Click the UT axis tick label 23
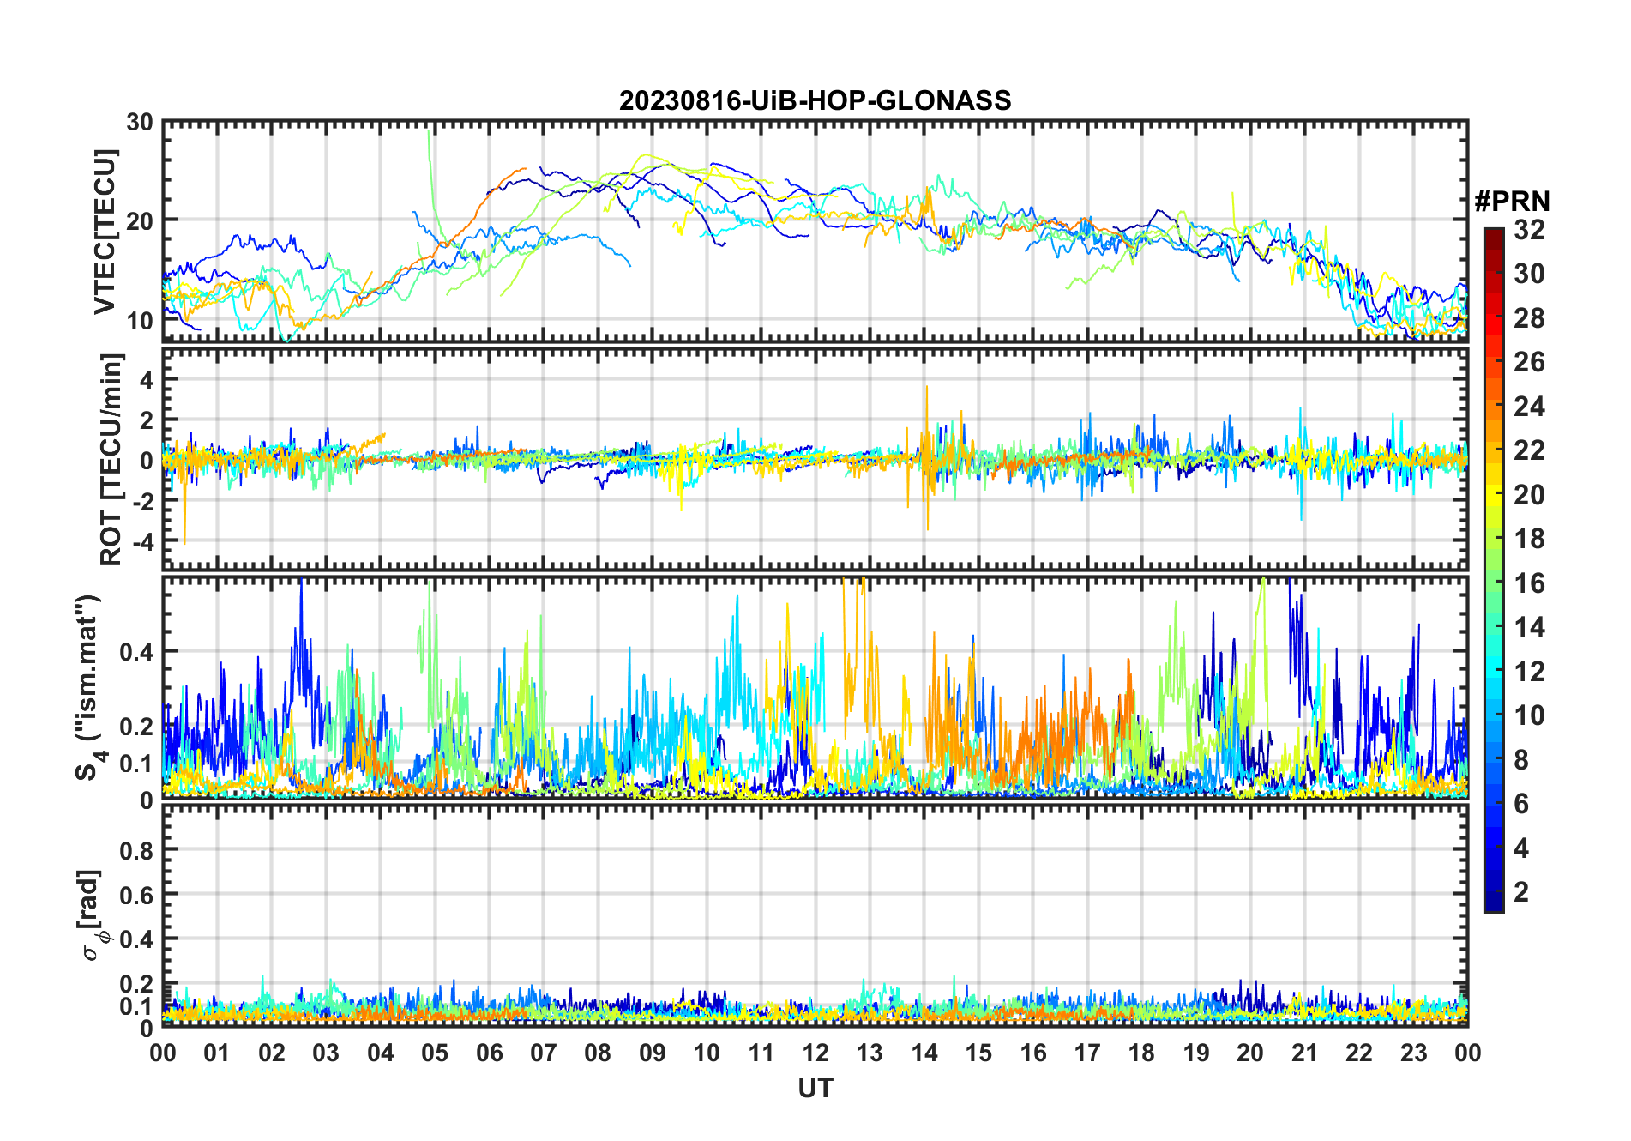Image resolution: width=1631 pixels, height=1141 pixels. pos(1413,1053)
